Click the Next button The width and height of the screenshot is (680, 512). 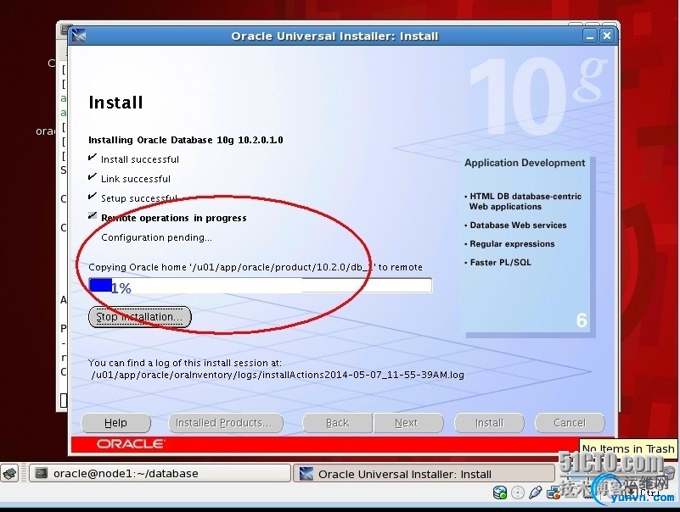pos(408,423)
